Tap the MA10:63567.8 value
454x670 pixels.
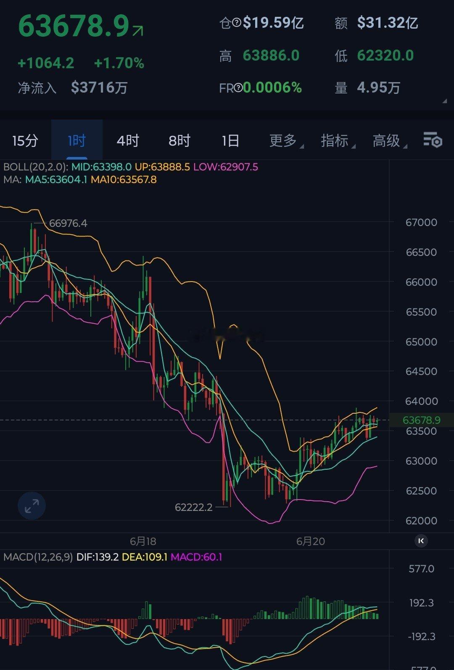pyautogui.click(x=124, y=180)
